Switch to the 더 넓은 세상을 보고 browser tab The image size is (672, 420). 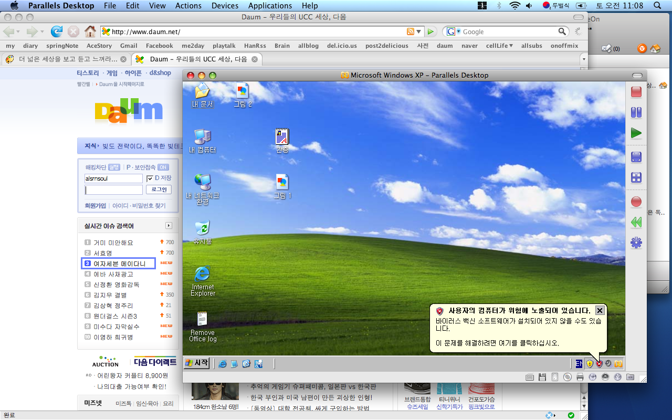(66, 59)
